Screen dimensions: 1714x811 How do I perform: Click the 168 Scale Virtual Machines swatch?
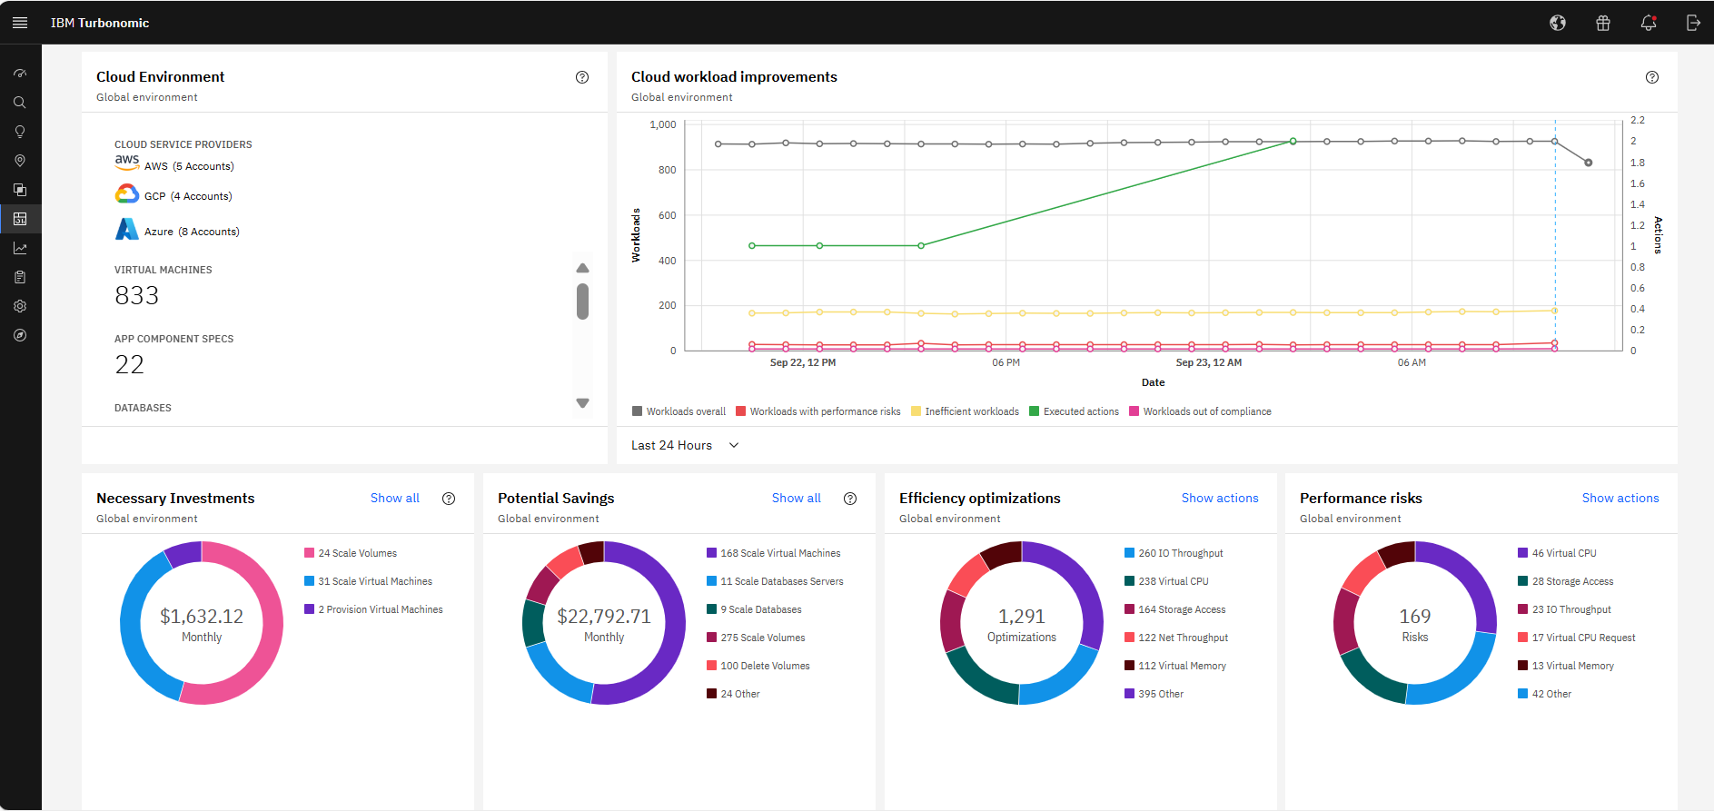click(712, 553)
